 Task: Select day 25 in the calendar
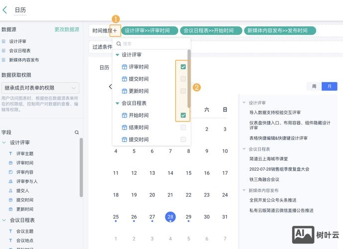click(x=115, y=217)
